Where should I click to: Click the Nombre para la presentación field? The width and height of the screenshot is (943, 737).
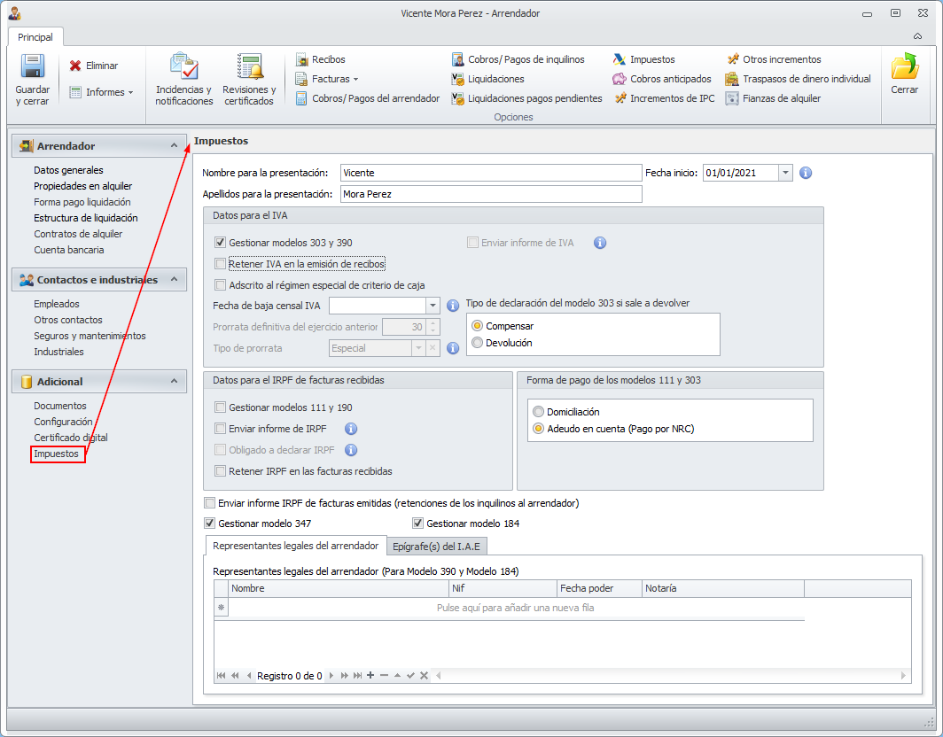click(x=491, y=173)
